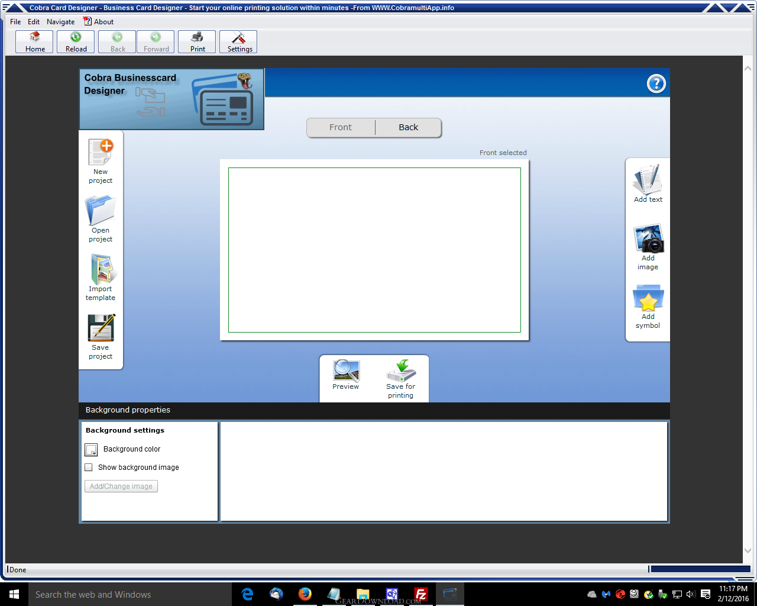Start a New project
Screen dimensions: 757x606
[101, 162]
